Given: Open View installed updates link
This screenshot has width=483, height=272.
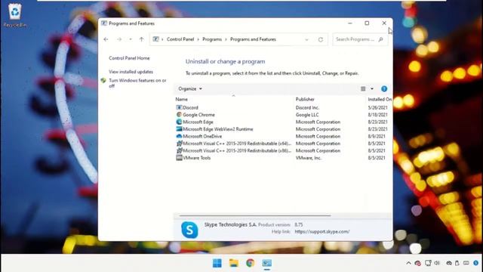Looking at the screenshot, I should pyautogui.click(x=131, y=72).
